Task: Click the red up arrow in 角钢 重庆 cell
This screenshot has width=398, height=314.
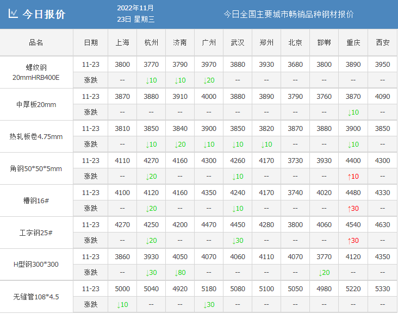Action: click(x=349, y=177)
